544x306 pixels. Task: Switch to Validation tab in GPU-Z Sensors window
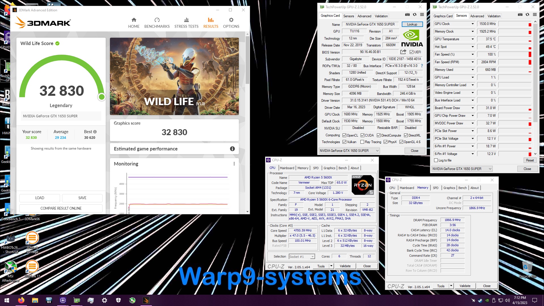[x=494, y=16]
